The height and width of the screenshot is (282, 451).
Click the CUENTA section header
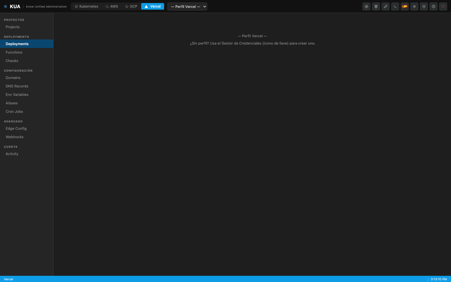(11, 147)
